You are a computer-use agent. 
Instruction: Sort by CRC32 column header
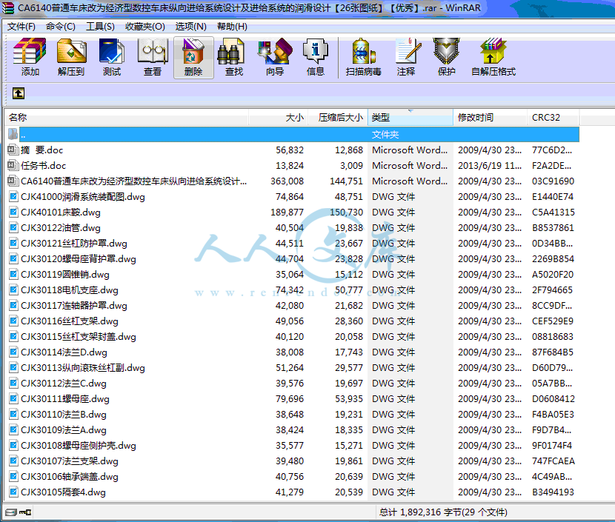coord(553,117)
